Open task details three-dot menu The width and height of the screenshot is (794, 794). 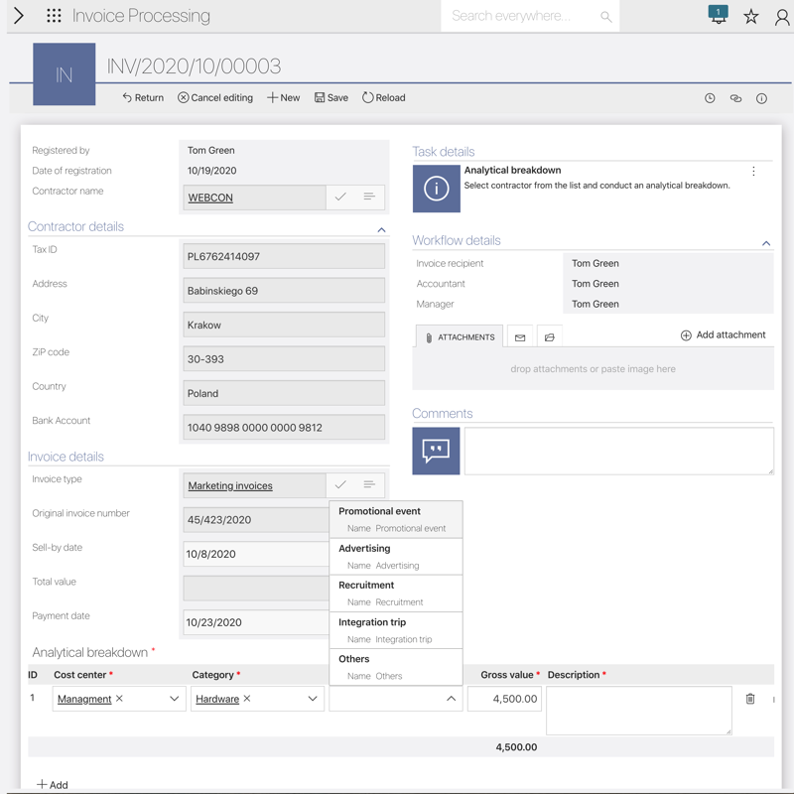click(x=753, y=172)
